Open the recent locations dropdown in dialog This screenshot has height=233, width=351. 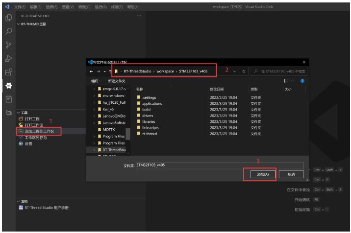tap(104, 71)
